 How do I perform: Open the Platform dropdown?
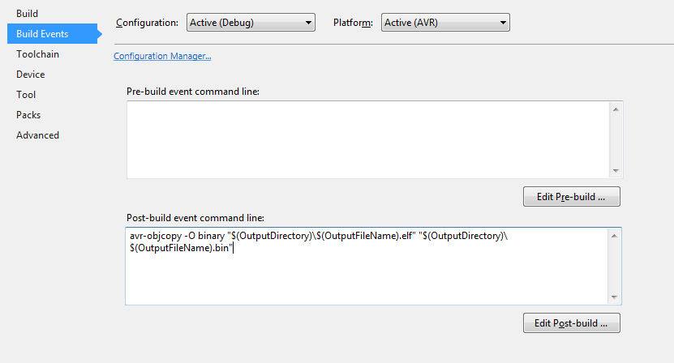[444, 23]
